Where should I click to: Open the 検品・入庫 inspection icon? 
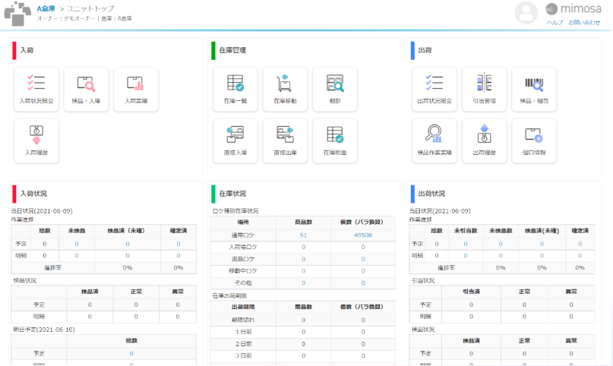point(87,89)
